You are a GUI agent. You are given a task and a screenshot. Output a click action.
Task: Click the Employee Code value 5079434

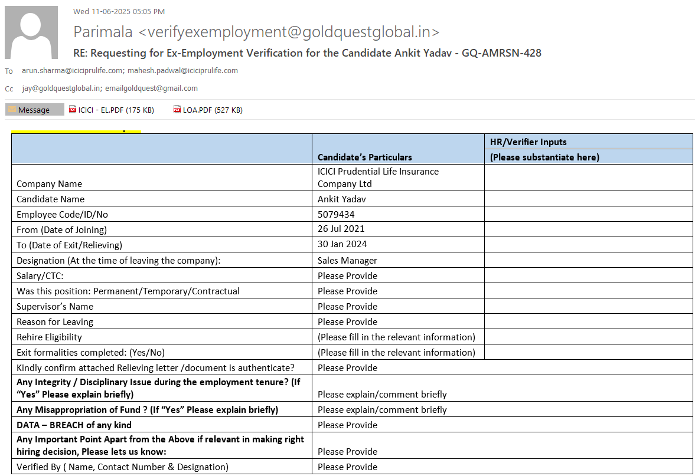coord(336,215)
